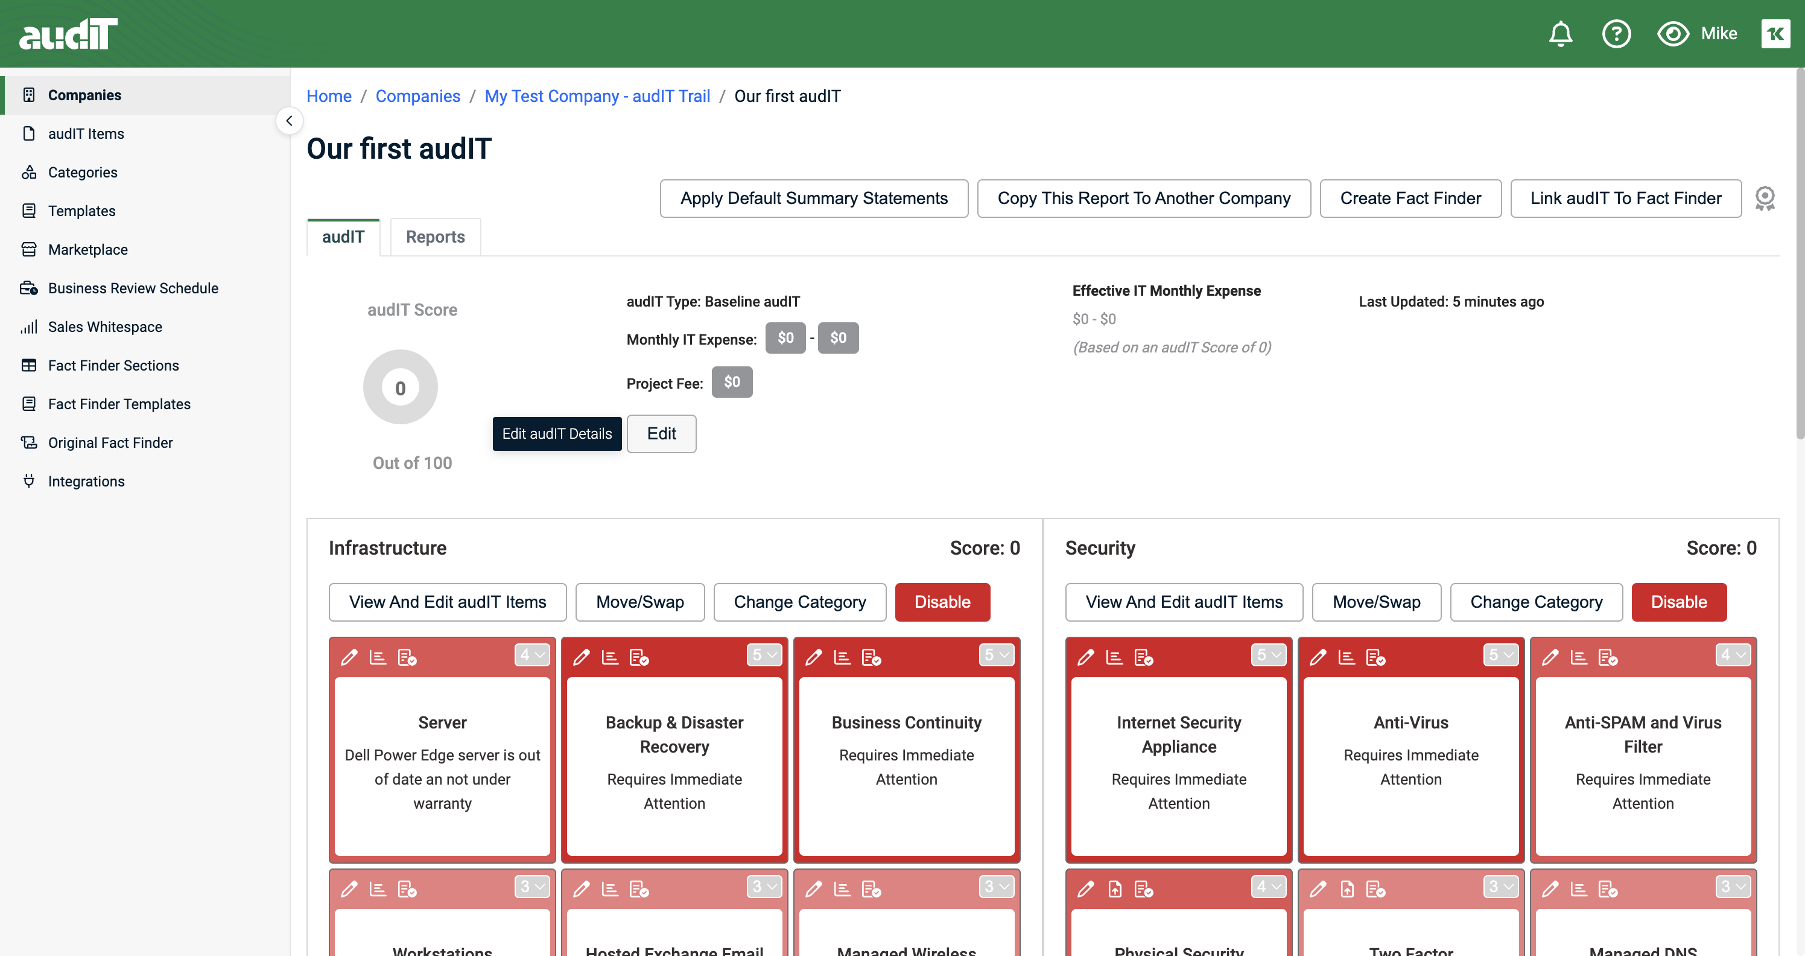This screenshot has height=956, width=1805.
Task: Click the award ribbon icon near Link audIT
Action: 1765,199
